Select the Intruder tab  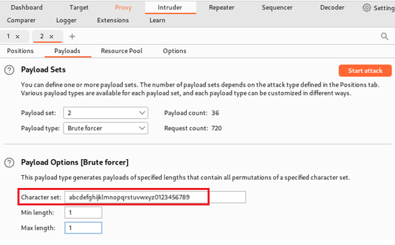(x=170, y=7)
